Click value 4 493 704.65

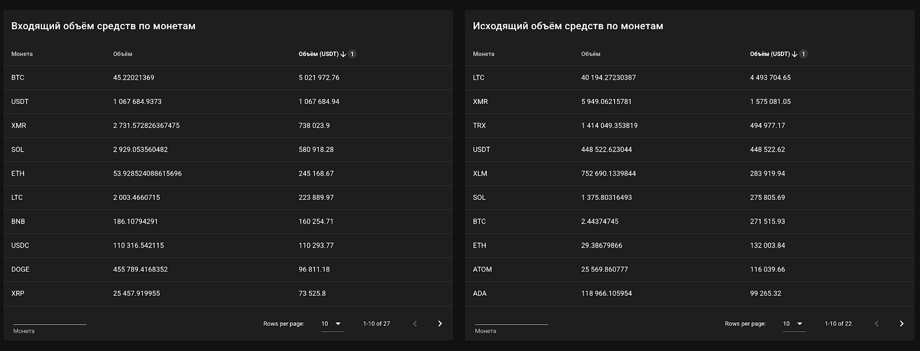770,78
